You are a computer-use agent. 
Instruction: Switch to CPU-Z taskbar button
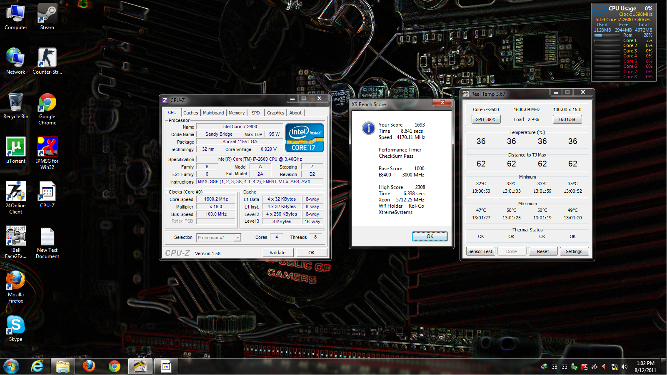coord(166,367)
